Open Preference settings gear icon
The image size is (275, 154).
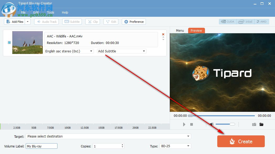click(x=126, y=21)
